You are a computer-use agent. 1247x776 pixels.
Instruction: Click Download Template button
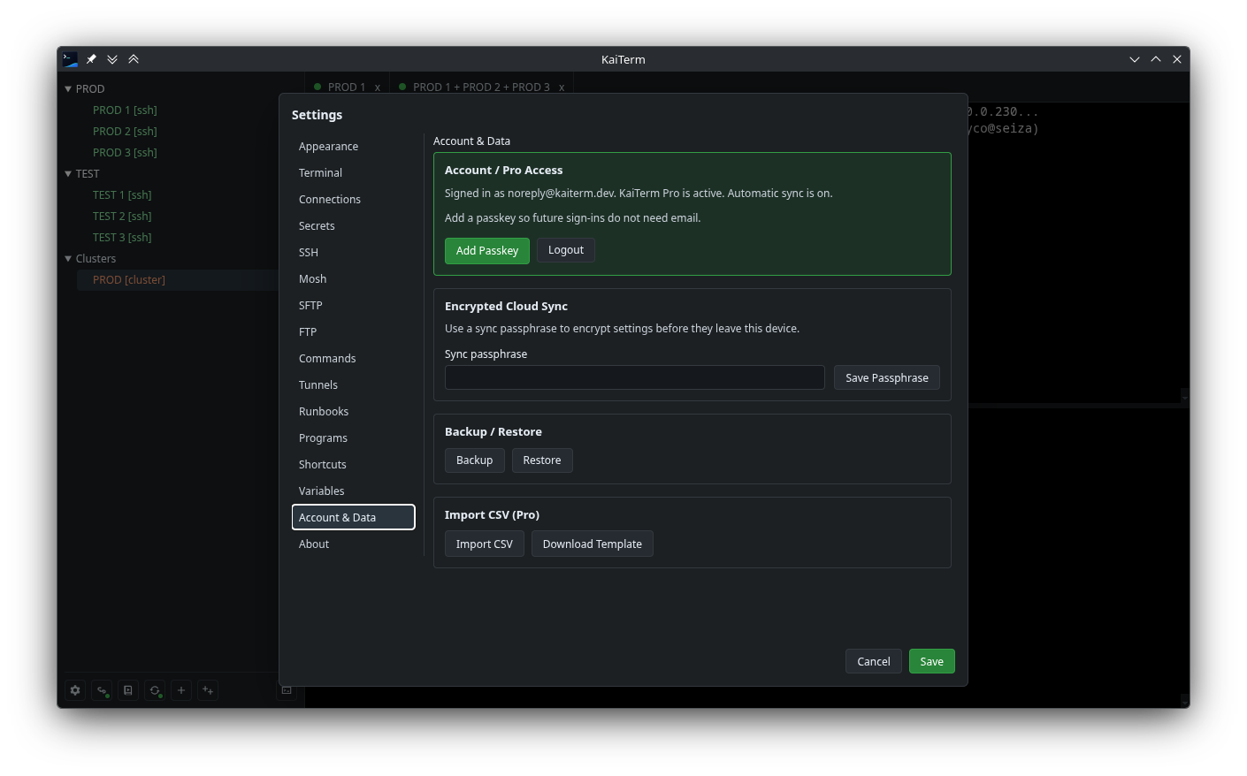593,544
